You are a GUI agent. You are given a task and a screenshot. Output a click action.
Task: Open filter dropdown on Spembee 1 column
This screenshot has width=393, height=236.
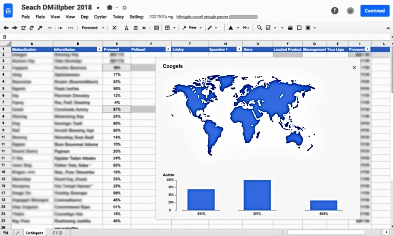[239, 49]
